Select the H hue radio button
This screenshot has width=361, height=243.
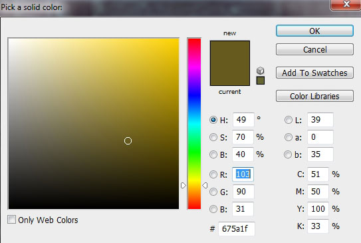[213, 120]
